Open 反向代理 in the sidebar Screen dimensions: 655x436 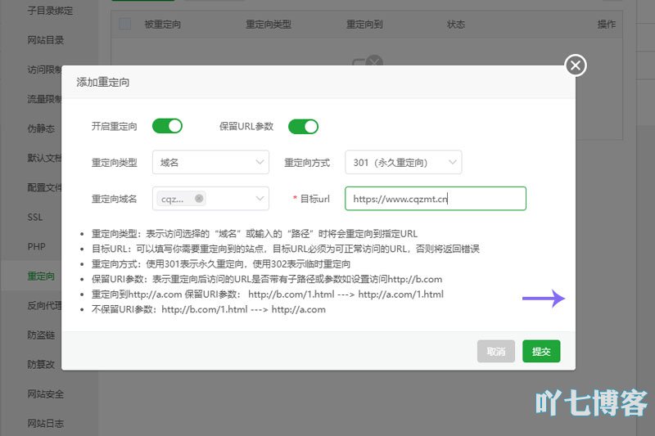click(44, 305)
